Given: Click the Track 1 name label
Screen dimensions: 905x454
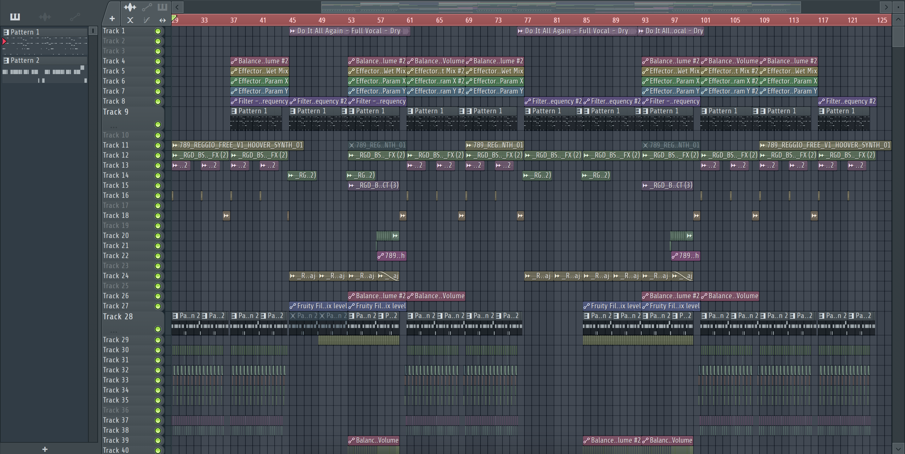Looking at the screenshot, I should coord(114,31).
